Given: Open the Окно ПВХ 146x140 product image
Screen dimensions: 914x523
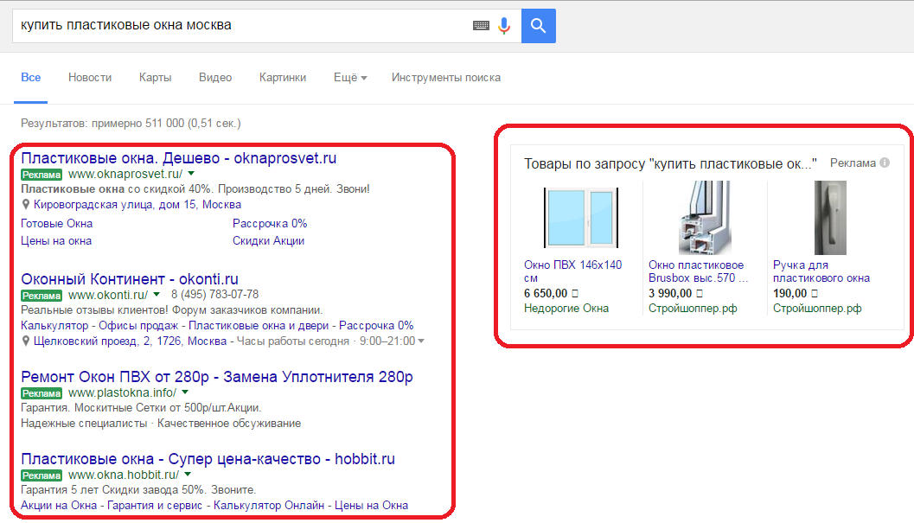Looking at the screenshot, I should coord(580,218).
